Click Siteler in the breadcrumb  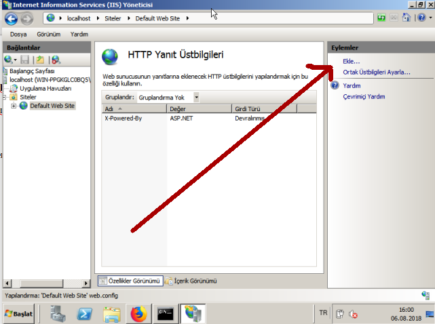113,18
